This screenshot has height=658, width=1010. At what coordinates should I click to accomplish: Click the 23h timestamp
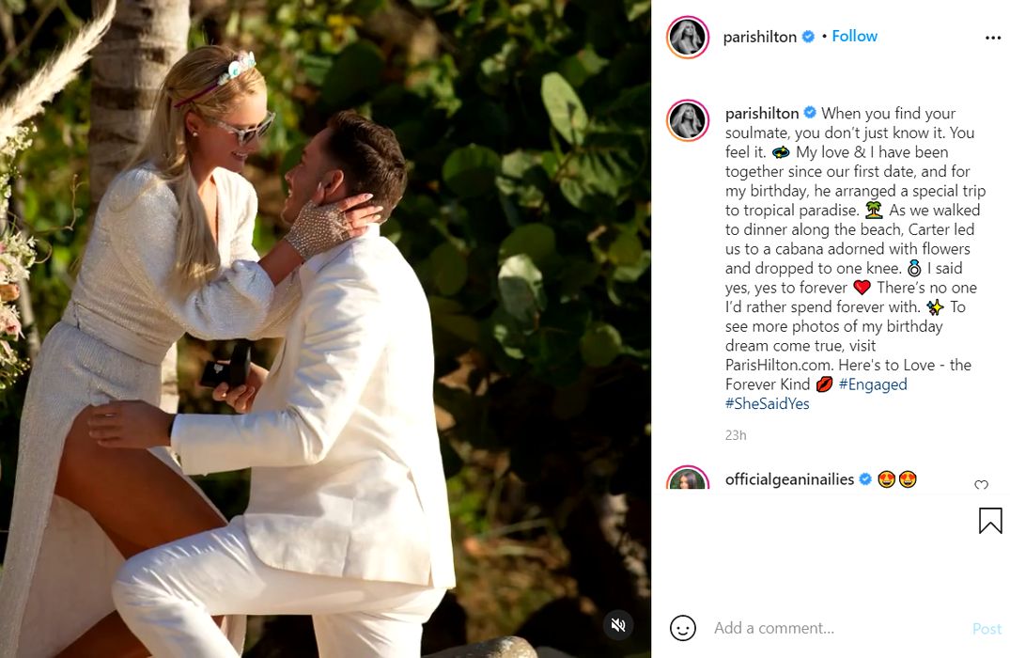736,435
